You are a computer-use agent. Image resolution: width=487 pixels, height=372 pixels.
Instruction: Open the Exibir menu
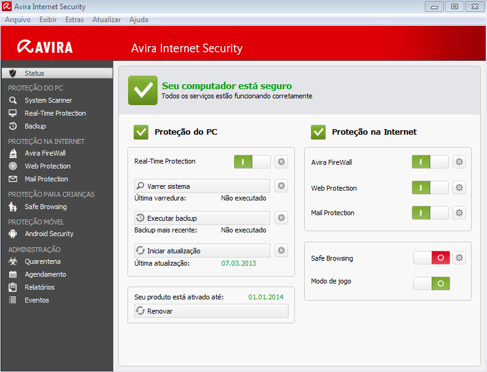point(48,20)
